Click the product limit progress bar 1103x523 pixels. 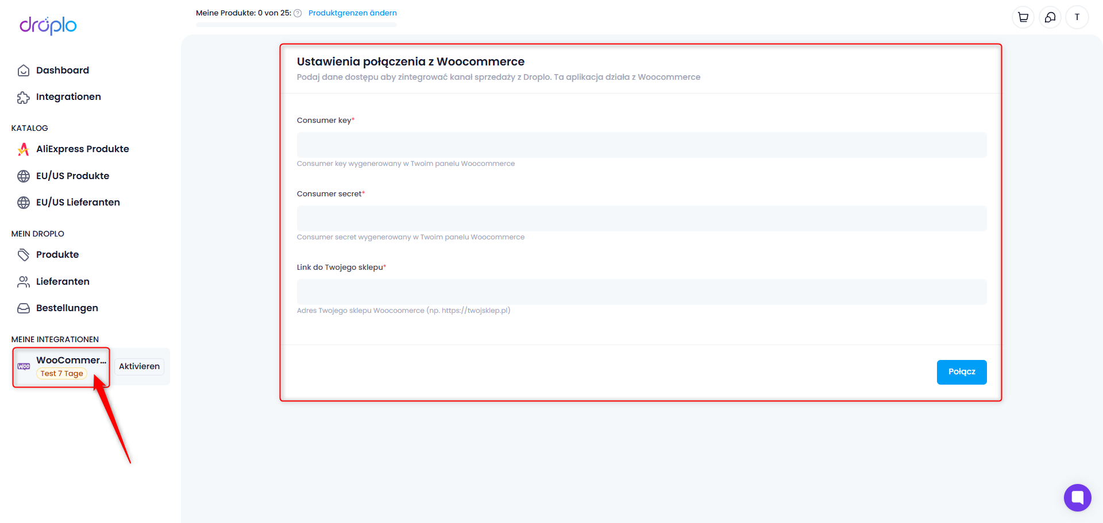click(296, 25)
